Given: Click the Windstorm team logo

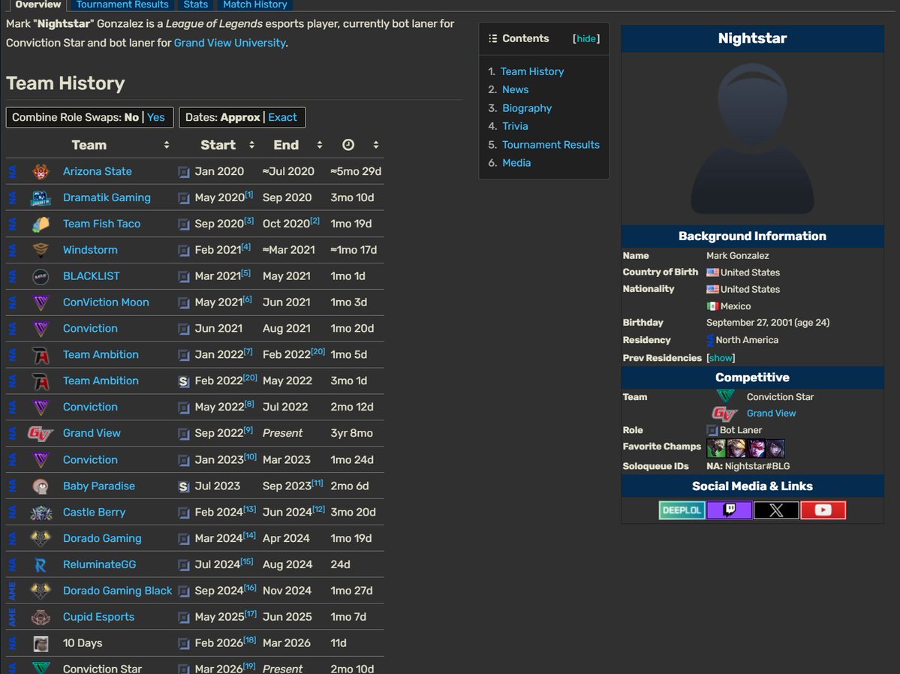Looking at the screenshot, I should (x=41, y=250).
